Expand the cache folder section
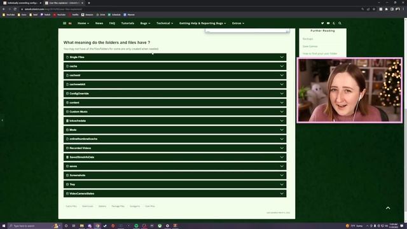Screen dimensions: 407x229 (x=175, y=66)
